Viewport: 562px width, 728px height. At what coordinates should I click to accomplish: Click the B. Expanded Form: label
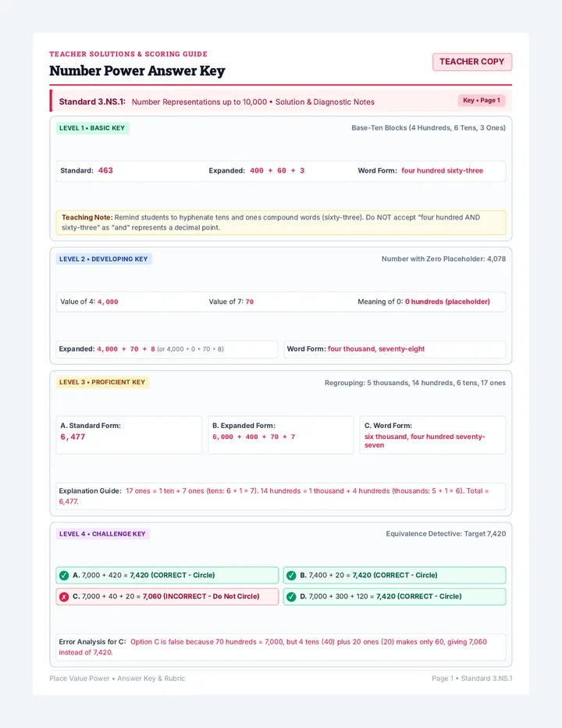click(x=244, y=425)
